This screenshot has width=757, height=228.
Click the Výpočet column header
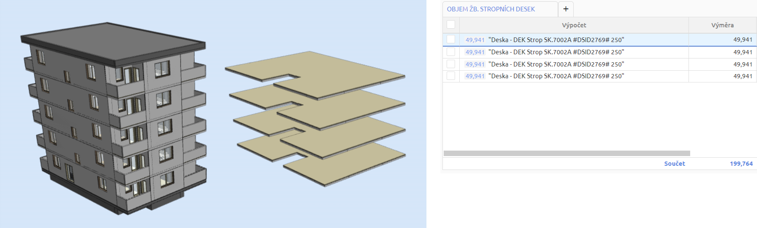pos(574,25)
